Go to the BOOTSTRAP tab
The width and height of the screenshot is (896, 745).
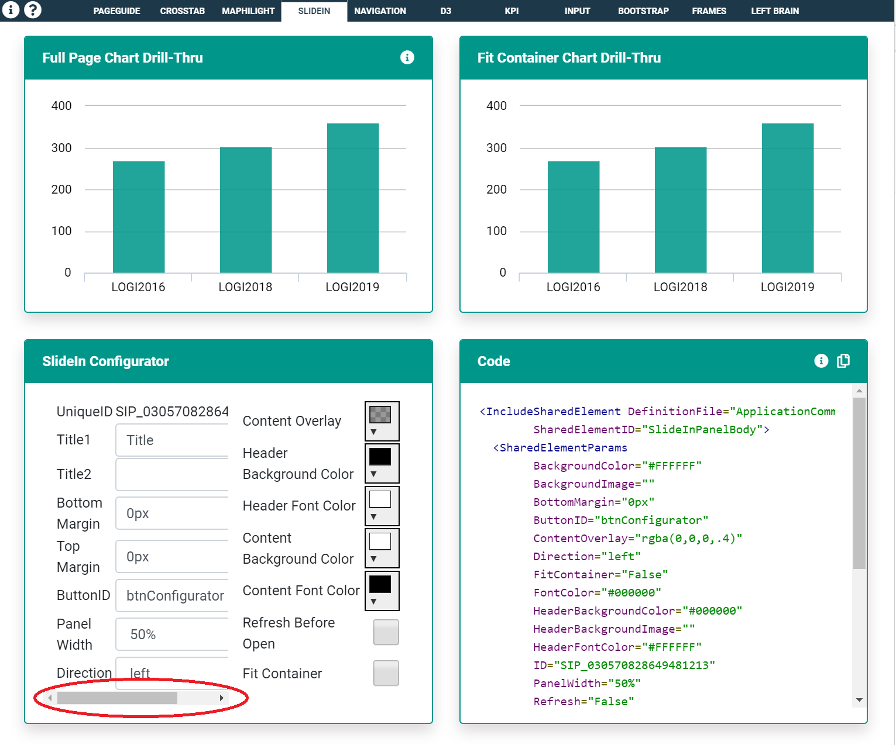coord(643,11)
